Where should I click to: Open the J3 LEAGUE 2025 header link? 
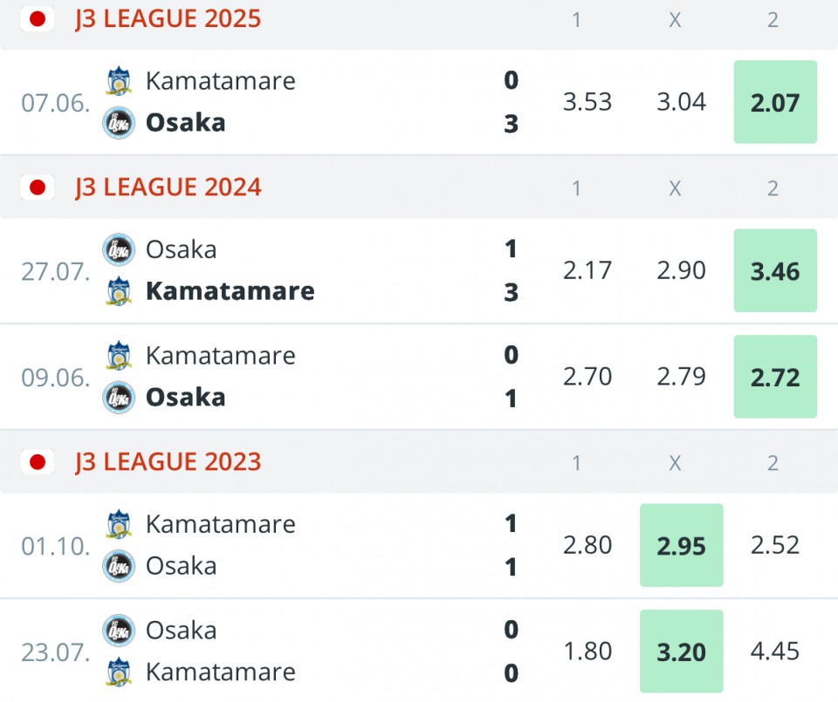pos(168,19)
